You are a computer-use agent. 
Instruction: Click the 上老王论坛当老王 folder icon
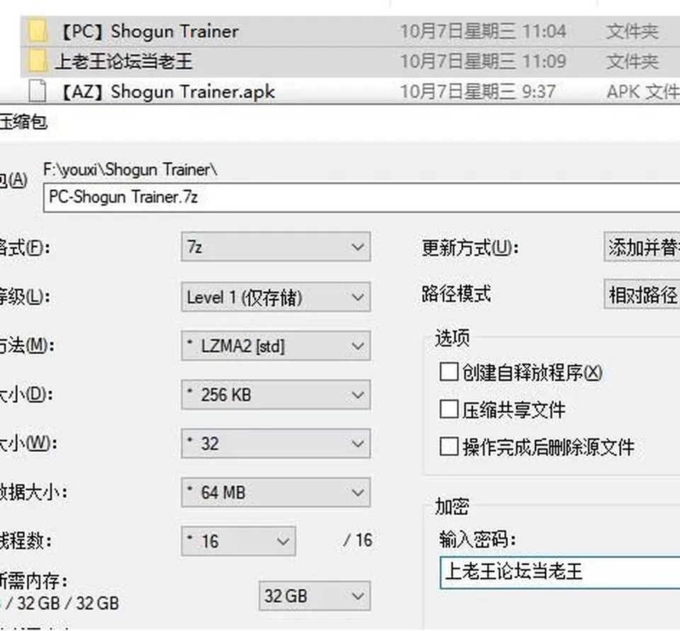click(38, 61)
